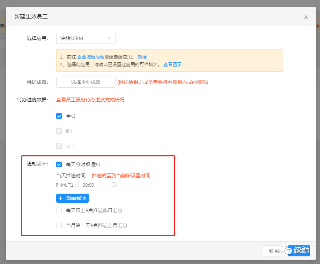
Task: Disable the 每天分时段通知 checkbox
Action: (x=59, y=164)
